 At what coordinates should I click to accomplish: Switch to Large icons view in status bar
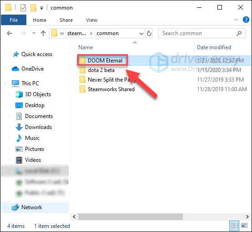click(x=244, y=226)
